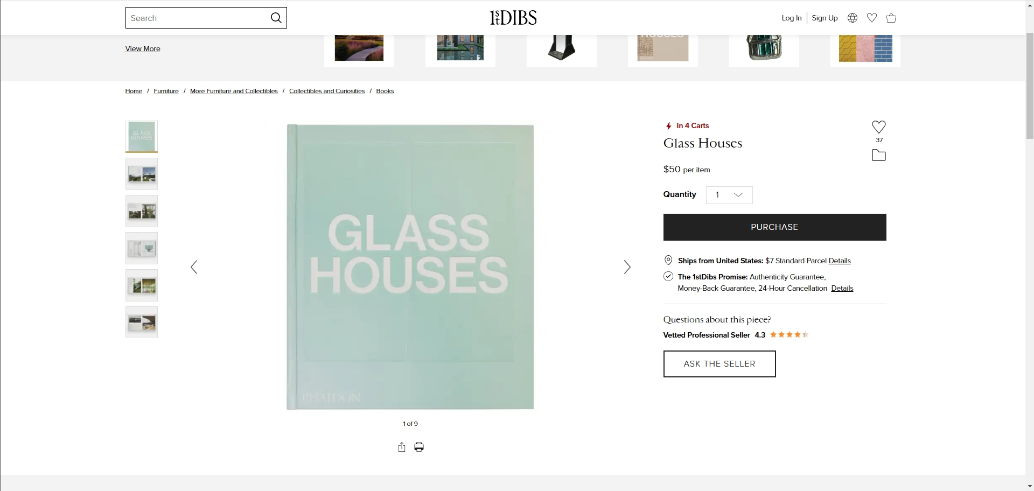Click View More link
Screen dimensions: 1034x491
[x=143, y=48]
